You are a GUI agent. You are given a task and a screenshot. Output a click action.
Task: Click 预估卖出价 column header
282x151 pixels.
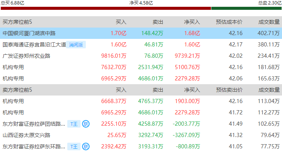[x=229, y=90]
